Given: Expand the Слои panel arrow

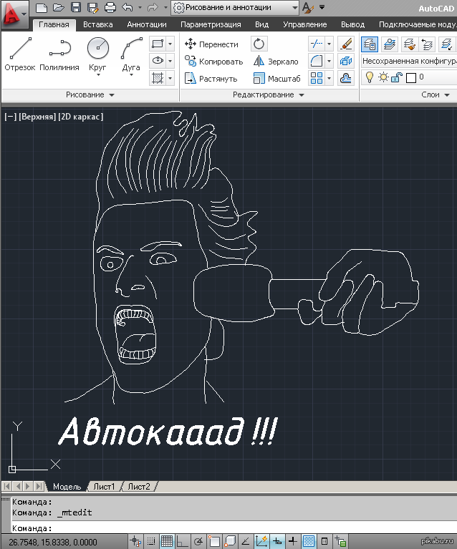Looking at the screenshot, I should [447, 95].
